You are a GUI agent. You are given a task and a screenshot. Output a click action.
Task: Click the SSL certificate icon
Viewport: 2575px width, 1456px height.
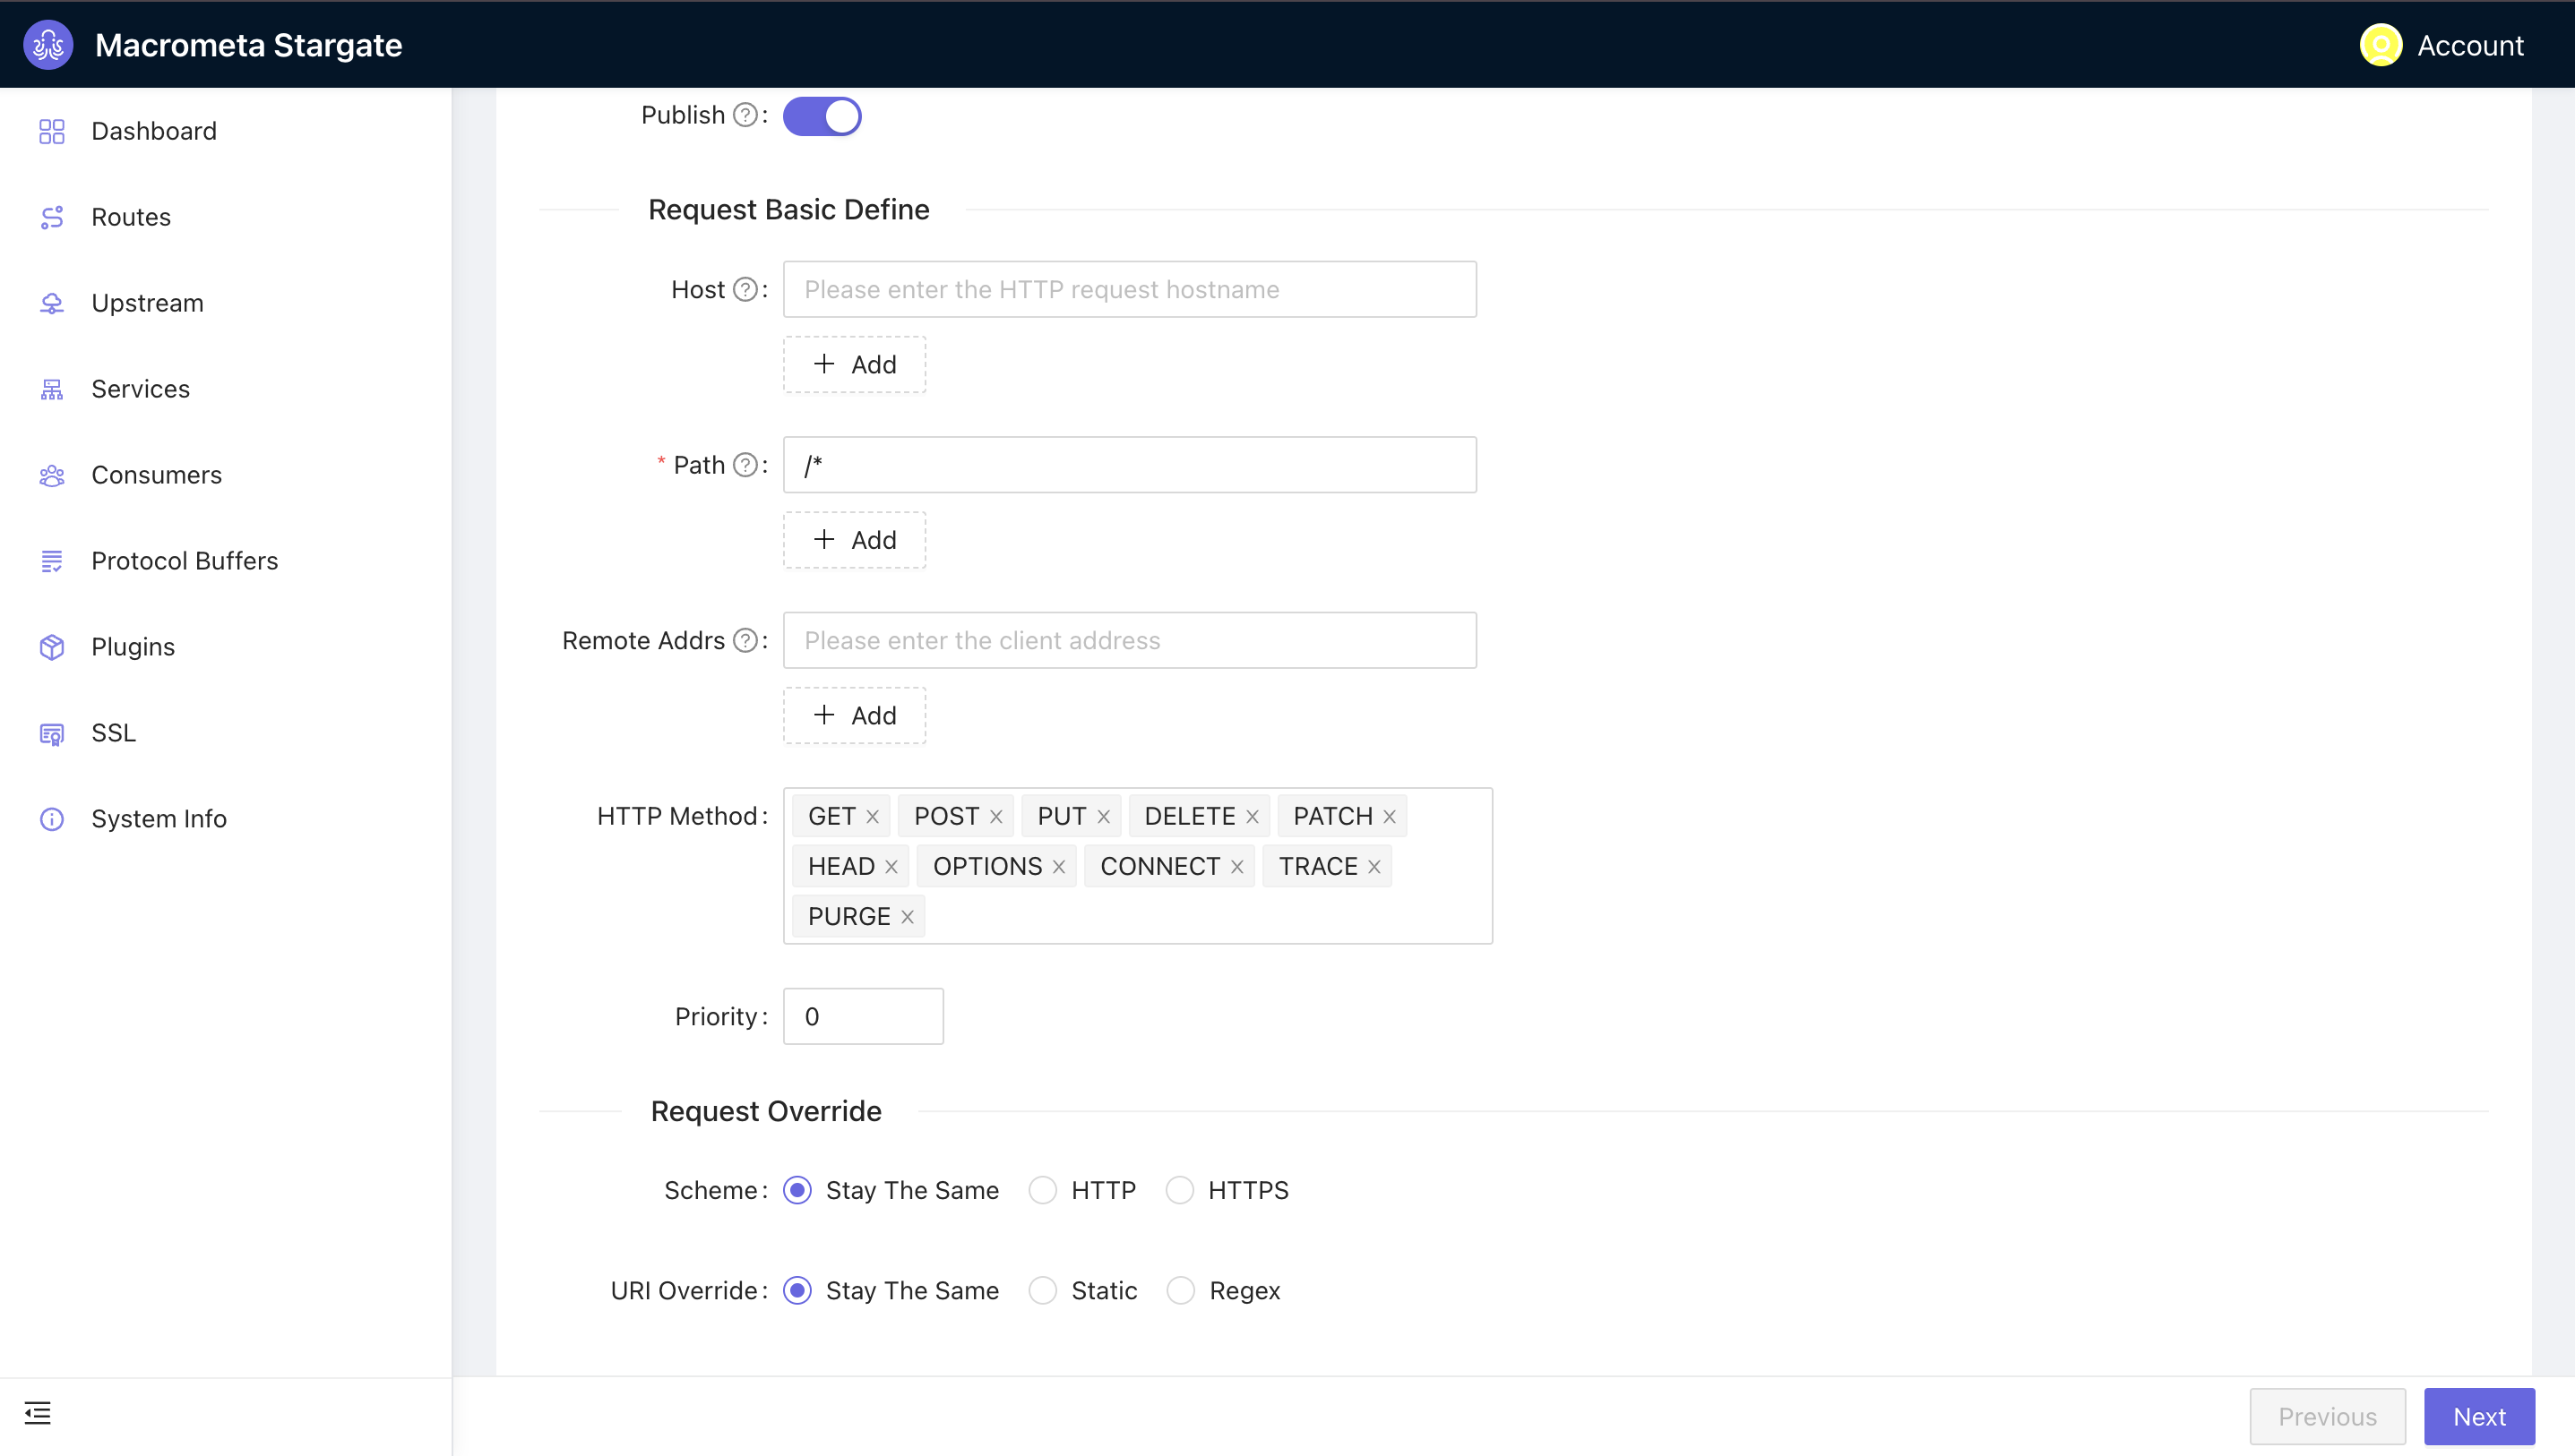coord(51,733)
